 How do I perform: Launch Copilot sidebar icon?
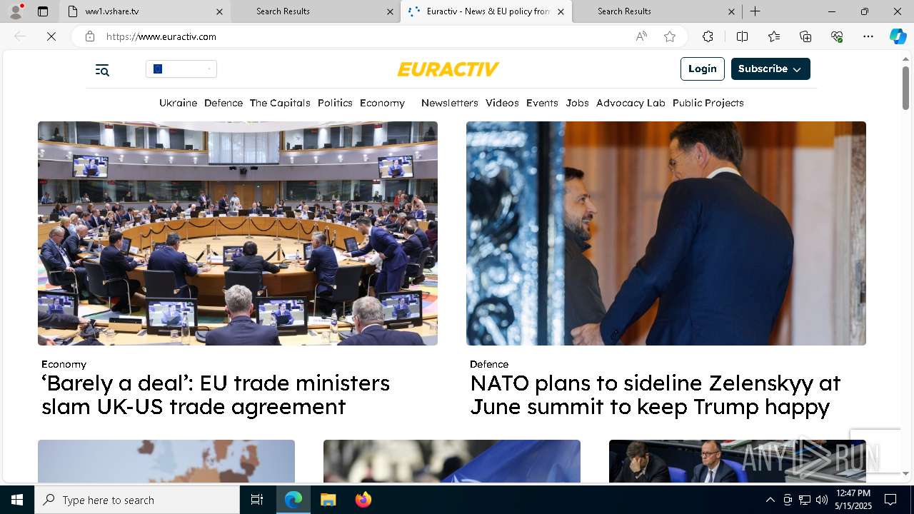898,36
